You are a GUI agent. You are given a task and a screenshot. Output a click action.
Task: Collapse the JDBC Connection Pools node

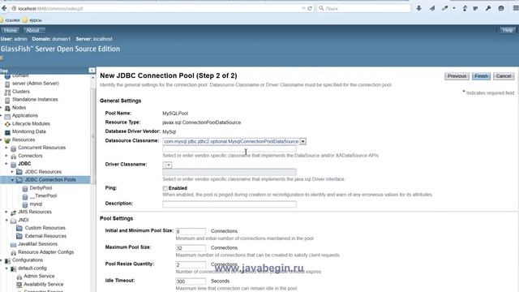click(x=12, y=180)
